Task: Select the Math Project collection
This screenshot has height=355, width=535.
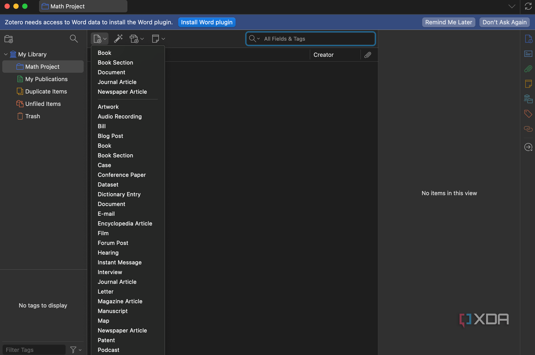Action: (43, 66)
